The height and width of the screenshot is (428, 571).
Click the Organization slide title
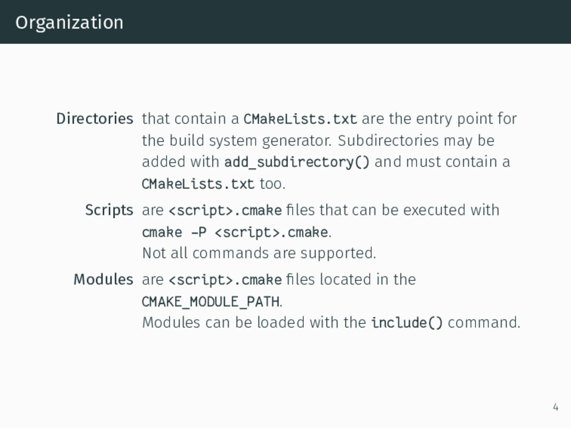[x=69, y=23]
